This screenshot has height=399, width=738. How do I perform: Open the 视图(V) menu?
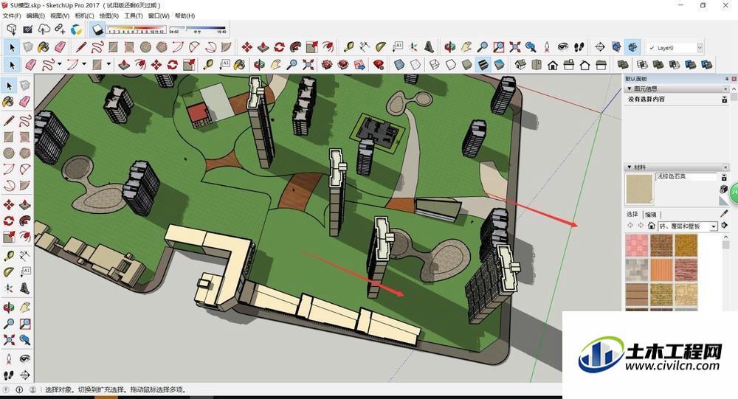pyautogui.click(x=60, y=15)
